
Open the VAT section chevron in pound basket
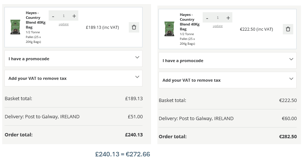pos(137,77)
